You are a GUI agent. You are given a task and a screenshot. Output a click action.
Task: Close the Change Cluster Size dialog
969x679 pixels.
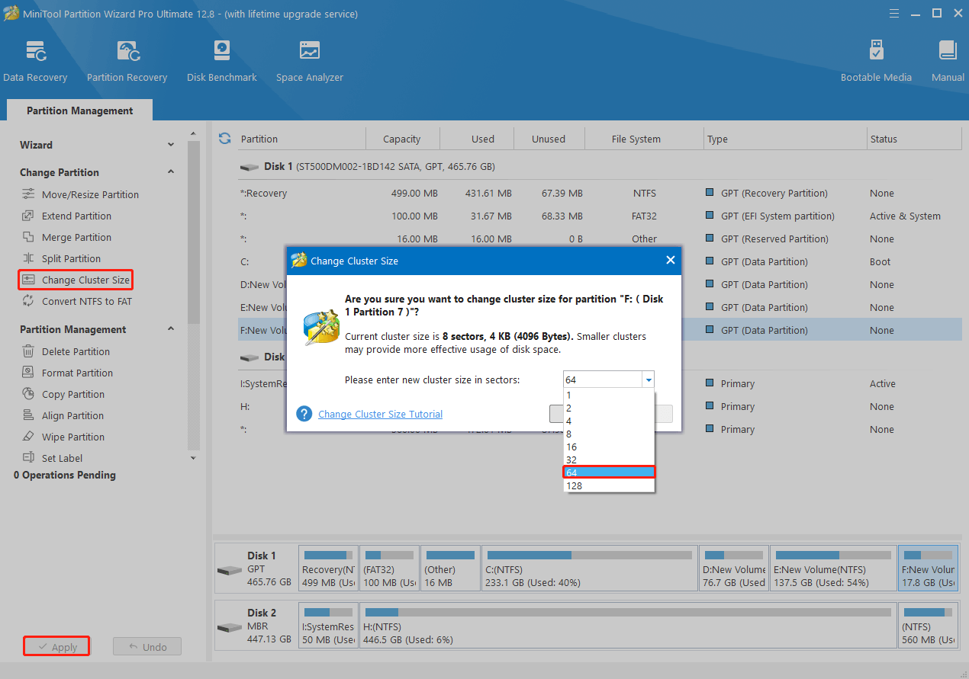click(x=670, y=260)
